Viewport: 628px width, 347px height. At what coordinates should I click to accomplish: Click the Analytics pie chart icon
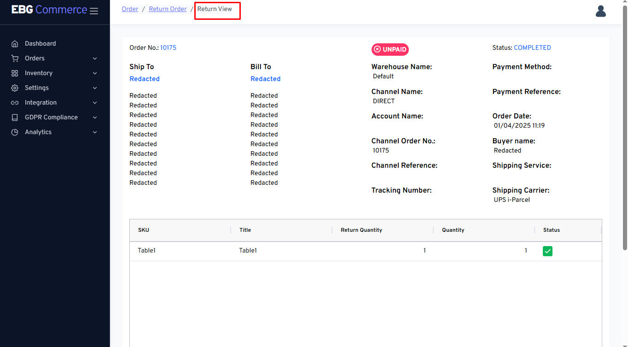tap(15, 132)
